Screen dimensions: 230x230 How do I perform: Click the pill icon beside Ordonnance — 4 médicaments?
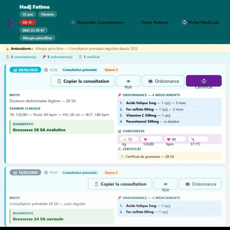(120, 95)
